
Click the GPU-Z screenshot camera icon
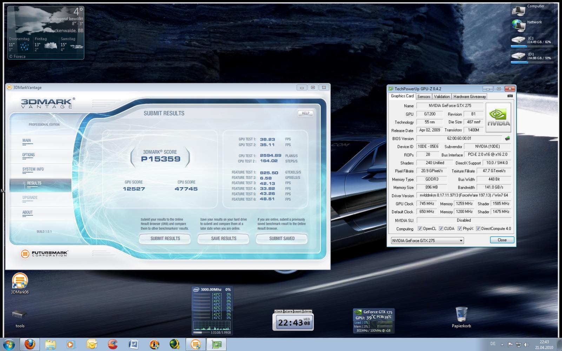[510, 96]
